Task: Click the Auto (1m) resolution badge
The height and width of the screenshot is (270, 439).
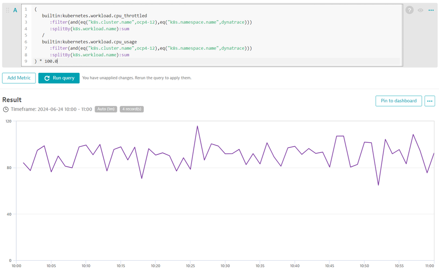Action: pyautogui.click(x=106, y=109)
